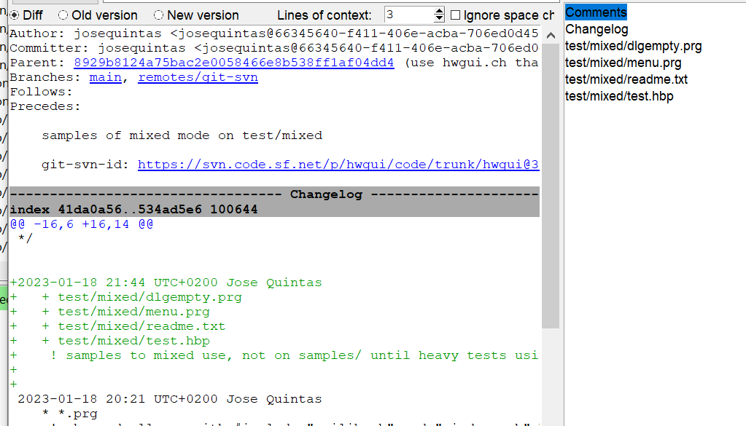Open the svn.code.sf.net hwgui trunk URL

click(338, 165)
